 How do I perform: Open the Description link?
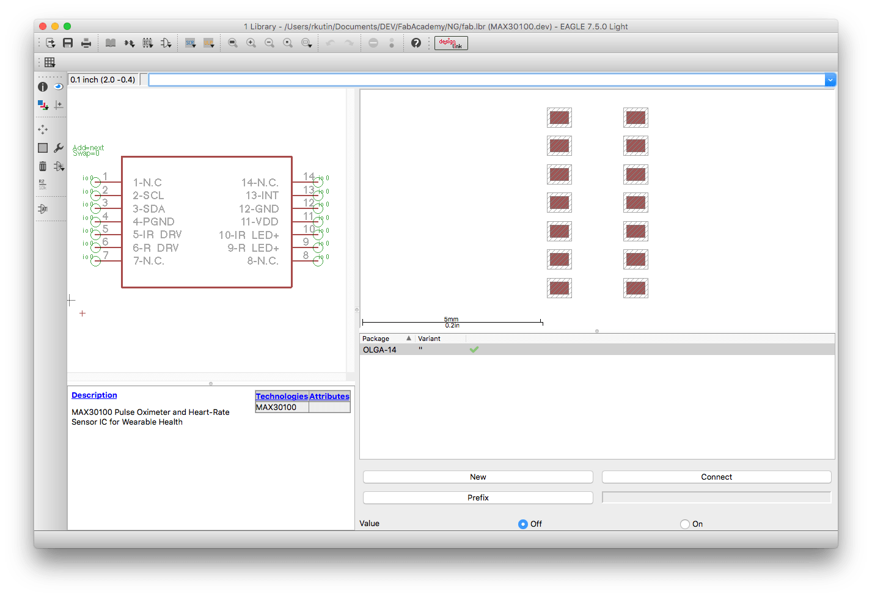(x=94, y=395)
